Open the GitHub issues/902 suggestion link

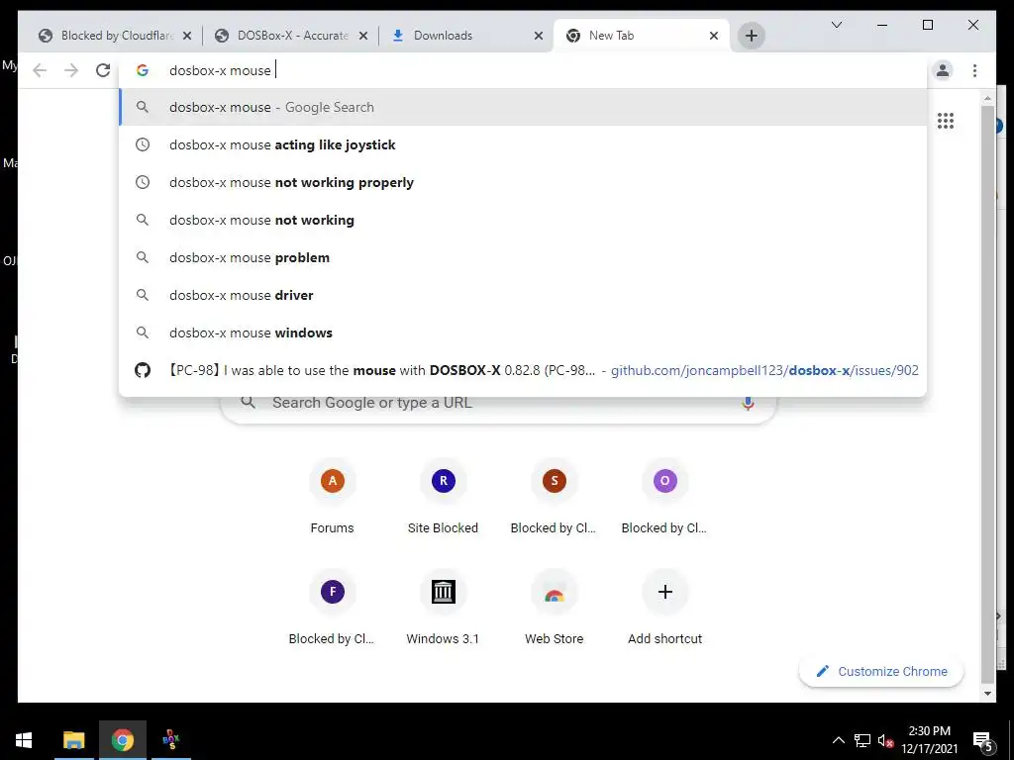tap(523, 370)
